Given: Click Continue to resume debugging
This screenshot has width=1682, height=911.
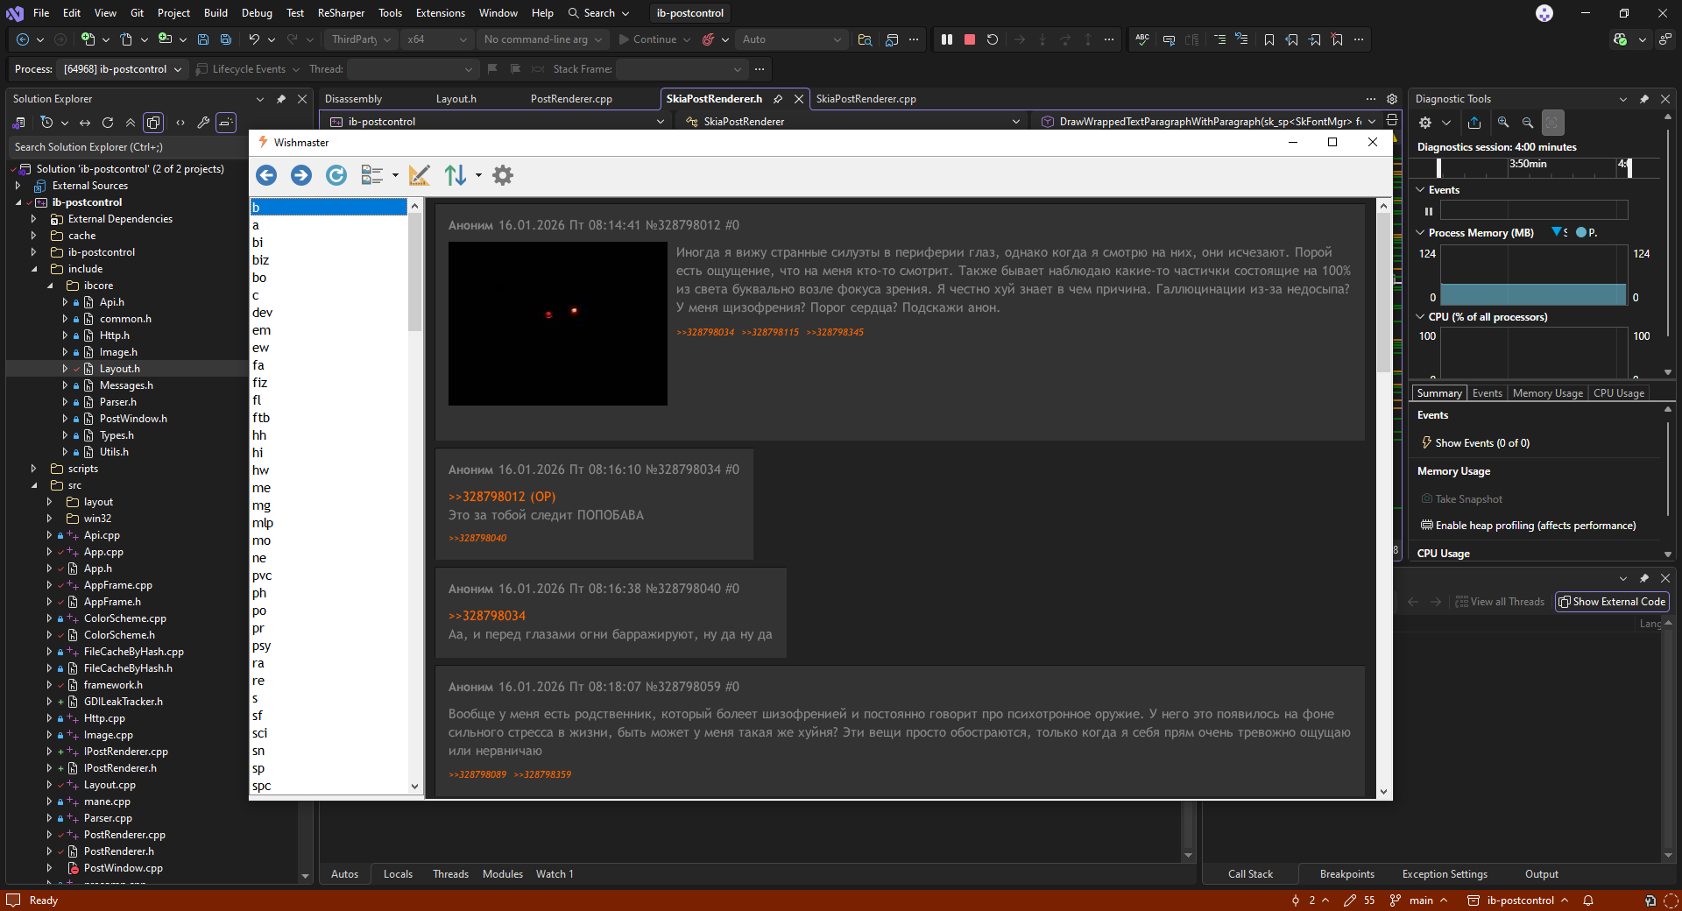Looking at the screenshot, I should (x=654, y=39).
